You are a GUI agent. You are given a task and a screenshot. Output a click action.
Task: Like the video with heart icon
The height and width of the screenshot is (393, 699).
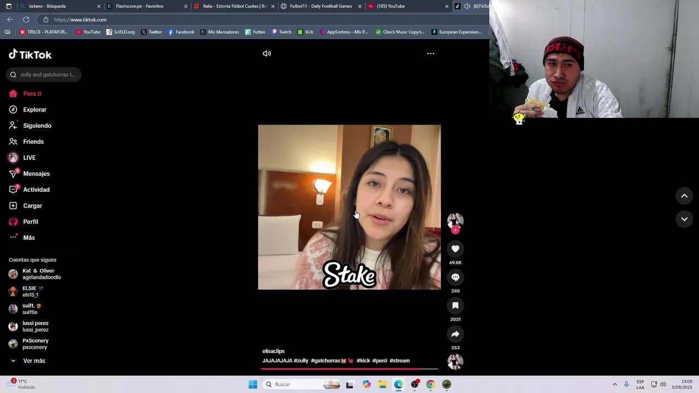click(455, 249)
